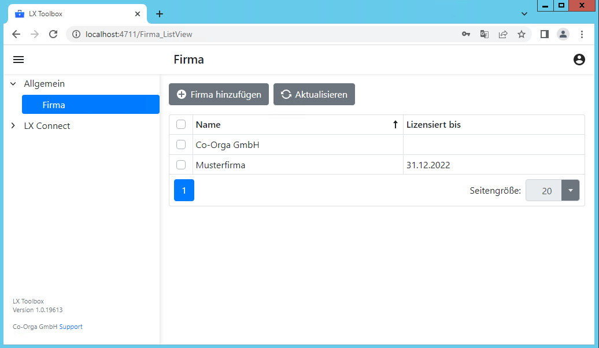Open the saved passwords key icon

coord(465,34)
